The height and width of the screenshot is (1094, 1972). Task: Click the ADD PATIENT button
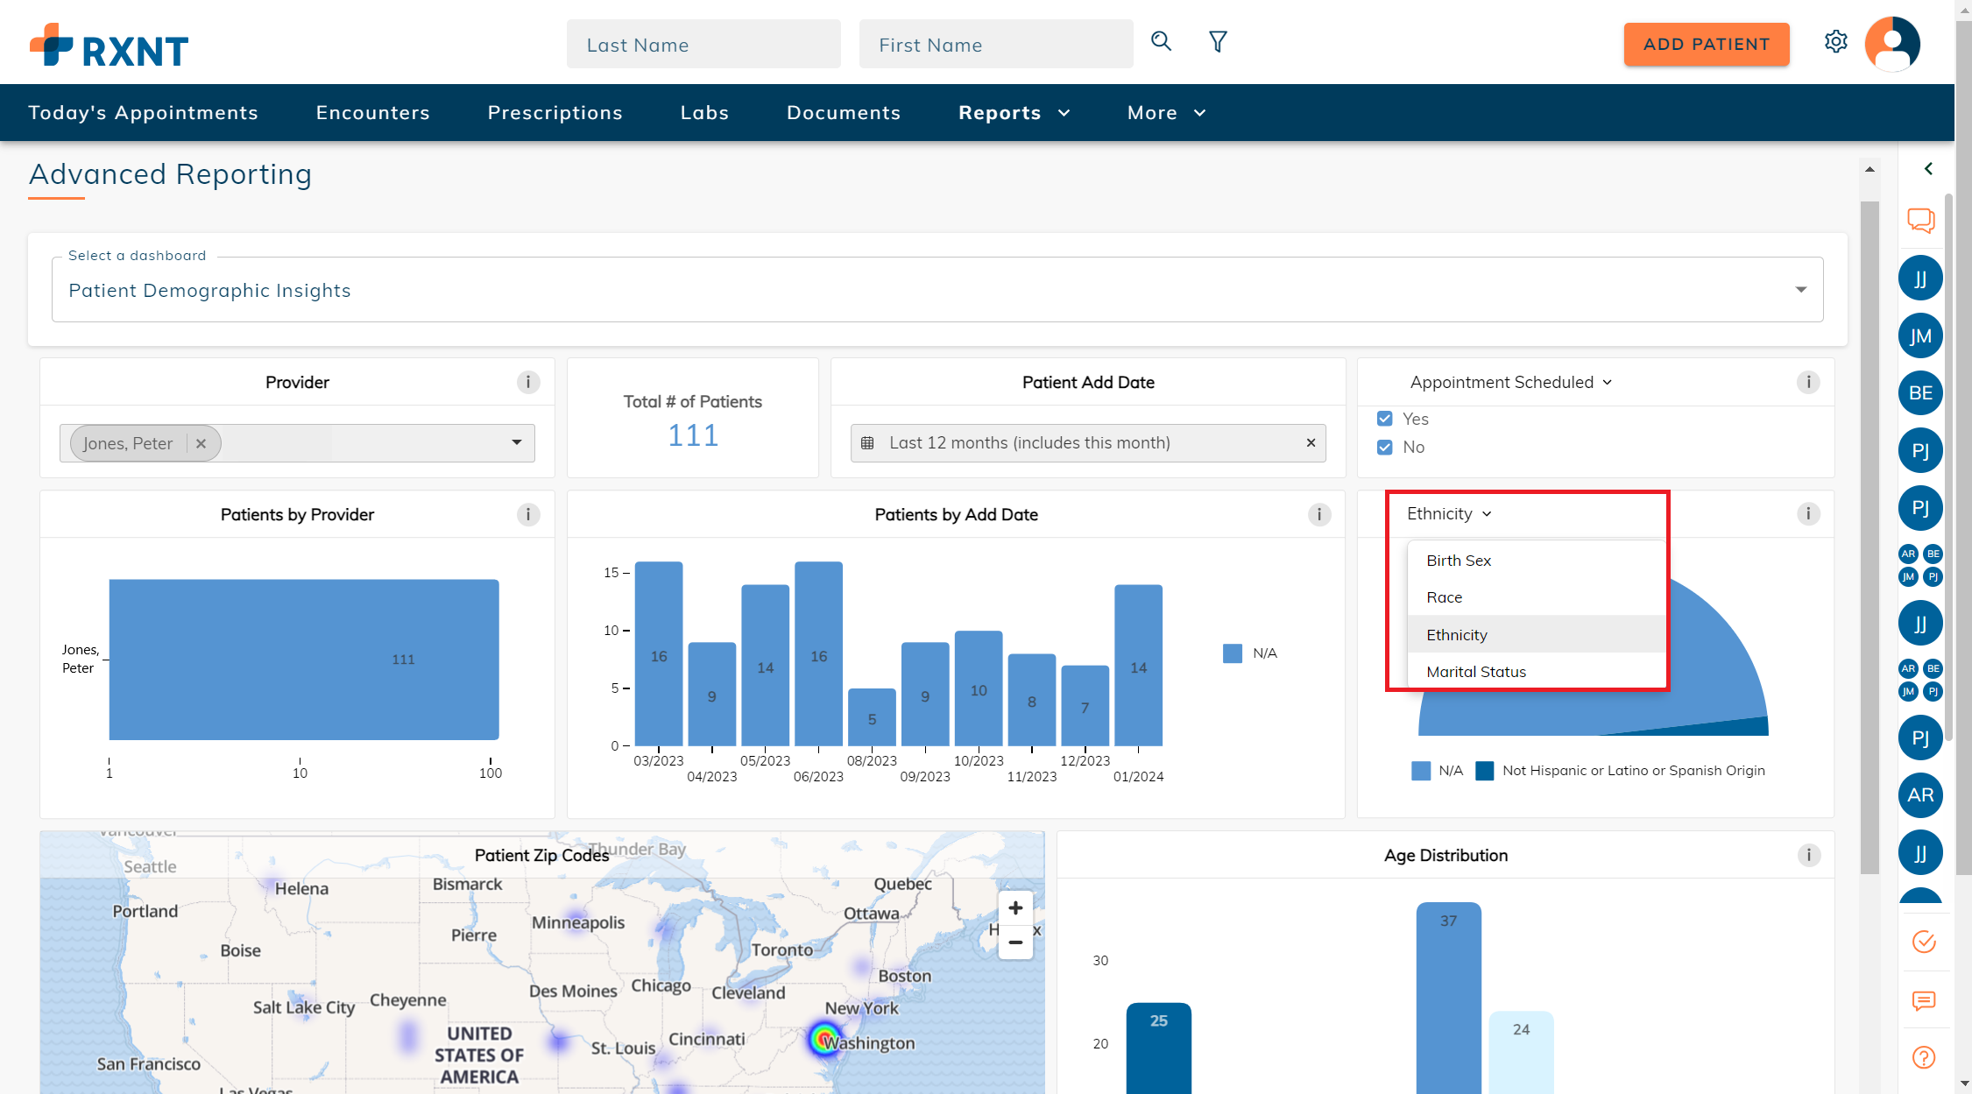[1706, 45]
